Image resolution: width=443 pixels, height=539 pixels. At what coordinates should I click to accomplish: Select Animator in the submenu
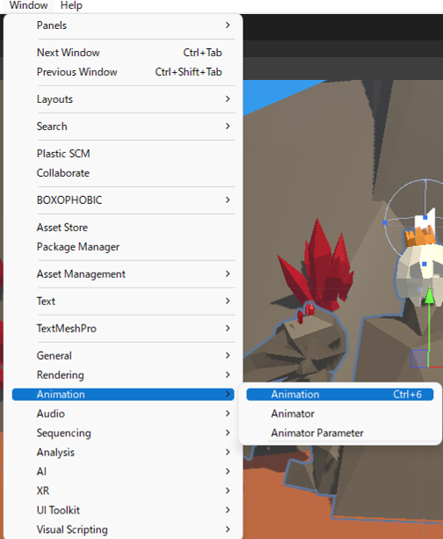pyautogui.click(x=339, y=413)
